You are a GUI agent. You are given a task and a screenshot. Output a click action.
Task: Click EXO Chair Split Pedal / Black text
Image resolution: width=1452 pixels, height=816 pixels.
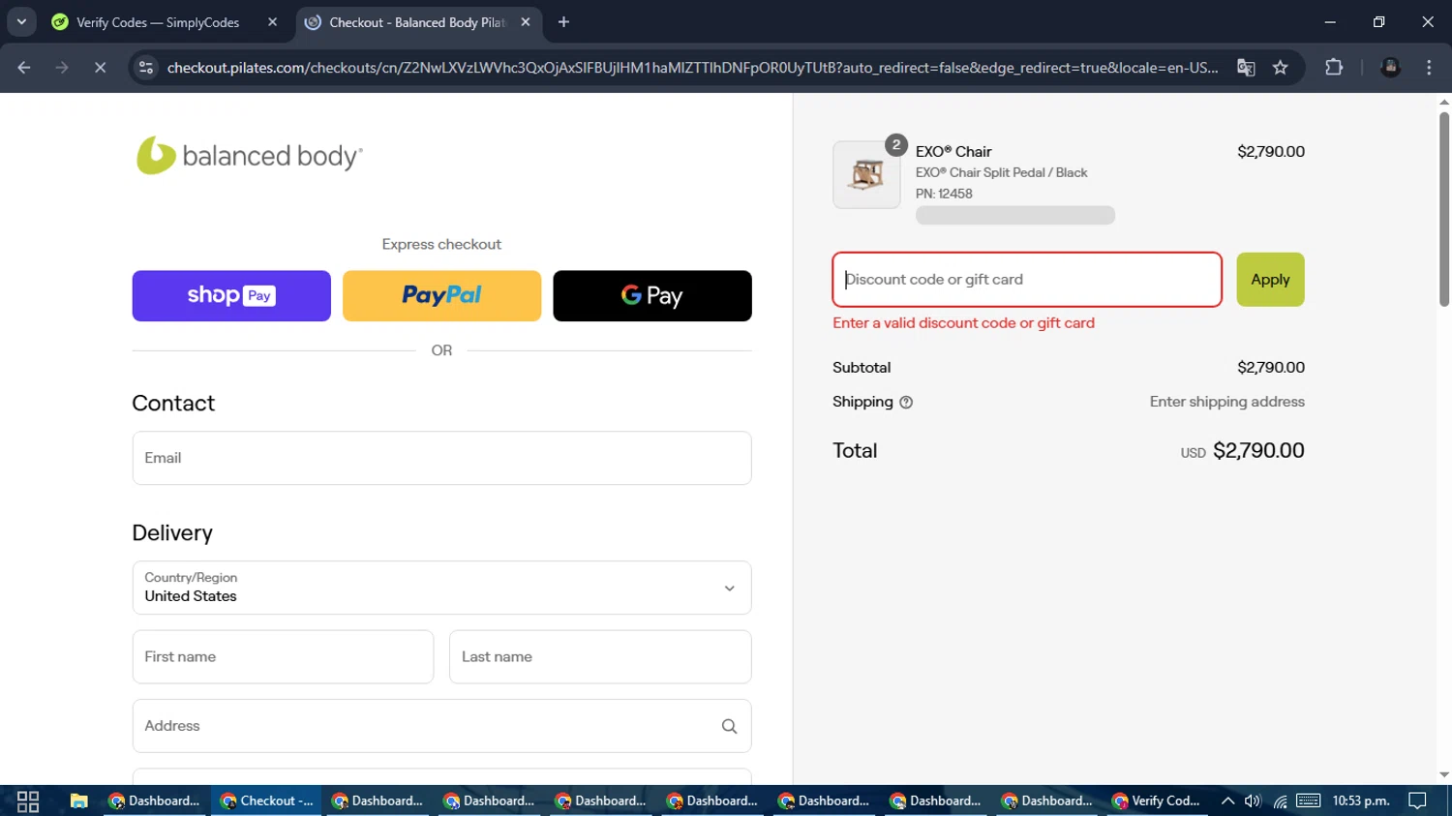click(x=1001, y=172)
